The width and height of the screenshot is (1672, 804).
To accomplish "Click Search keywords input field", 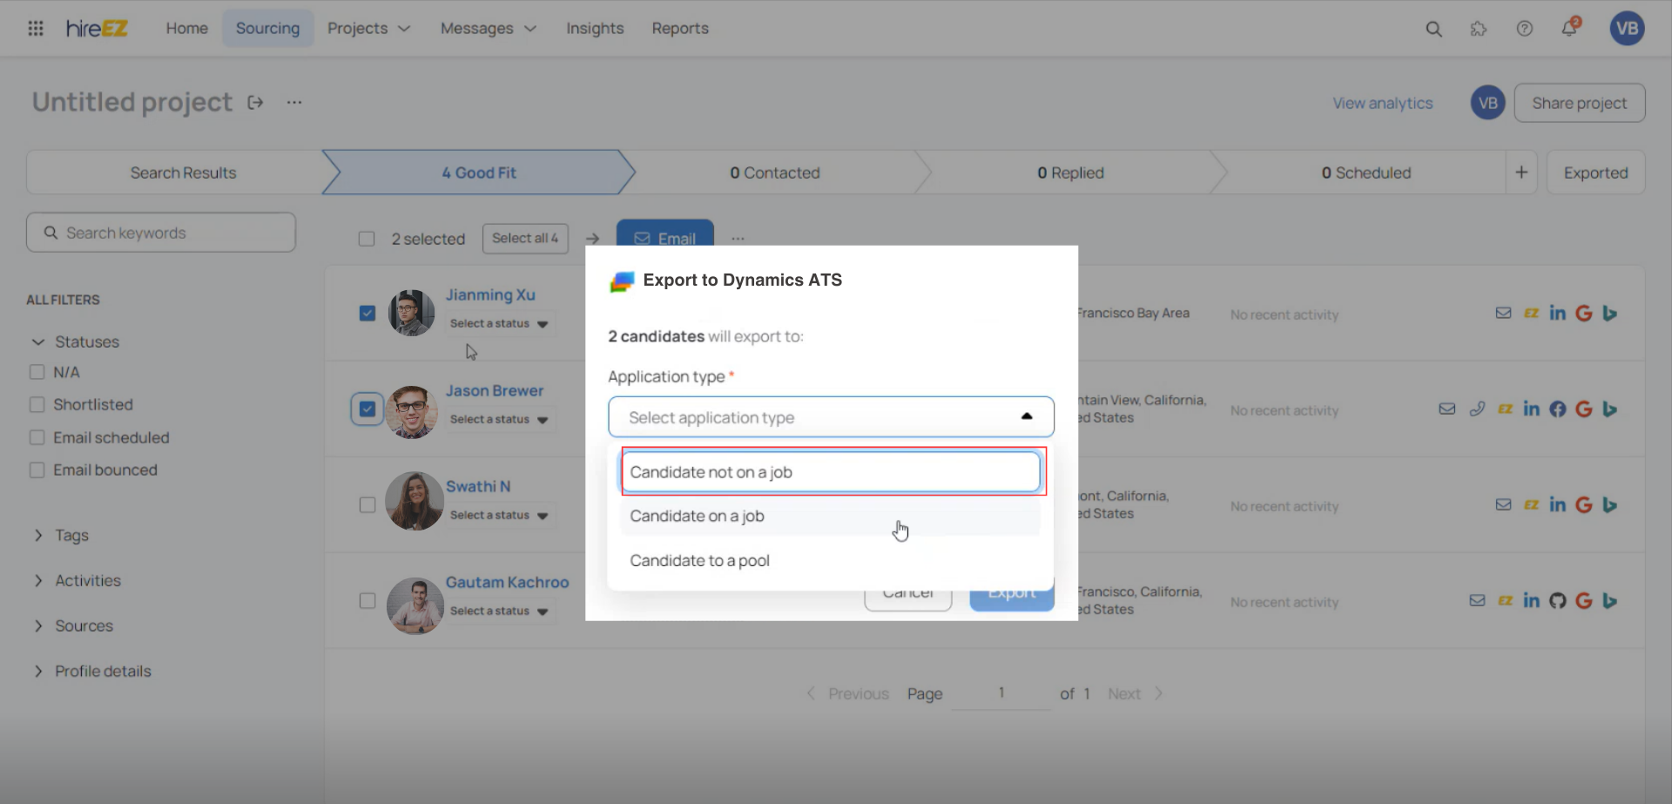I will (x=161, y=233).
